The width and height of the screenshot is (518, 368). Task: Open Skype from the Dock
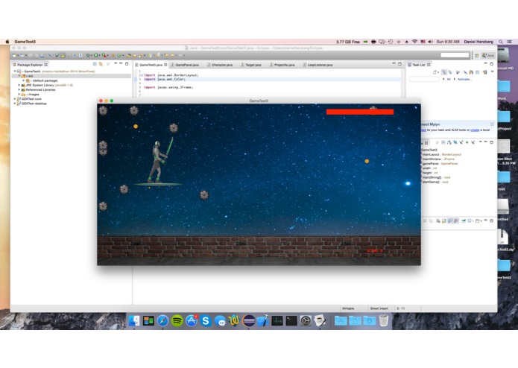click(206, 320)
